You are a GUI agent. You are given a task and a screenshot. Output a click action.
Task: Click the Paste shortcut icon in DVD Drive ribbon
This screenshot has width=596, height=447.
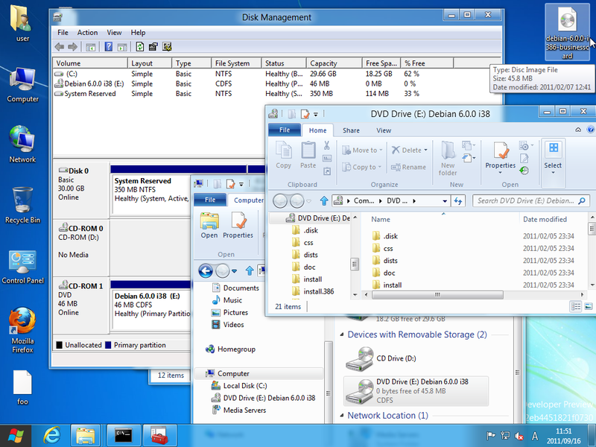point(327,171)
